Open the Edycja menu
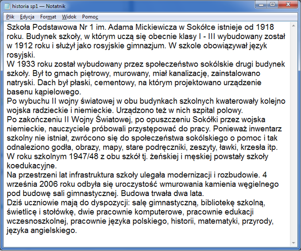 (x=27, y=17)
